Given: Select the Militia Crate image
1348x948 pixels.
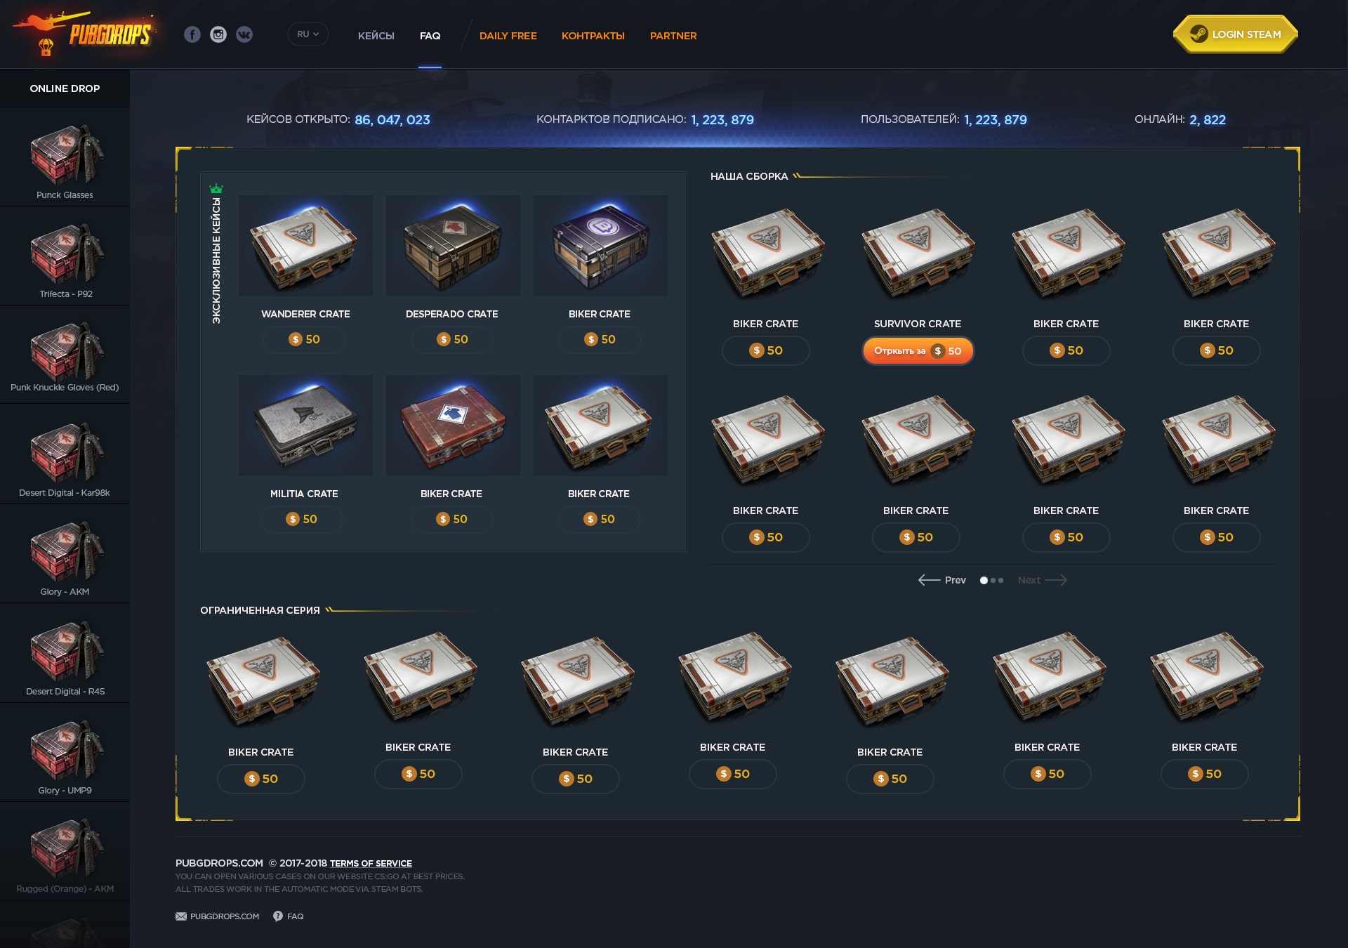Looking at the screenshot, I should pyautogui.click(x=305, y=426).
